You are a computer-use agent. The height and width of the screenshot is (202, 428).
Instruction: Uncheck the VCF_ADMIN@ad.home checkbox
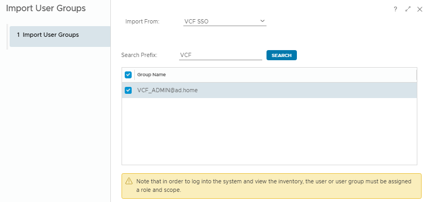coord(128,90)
